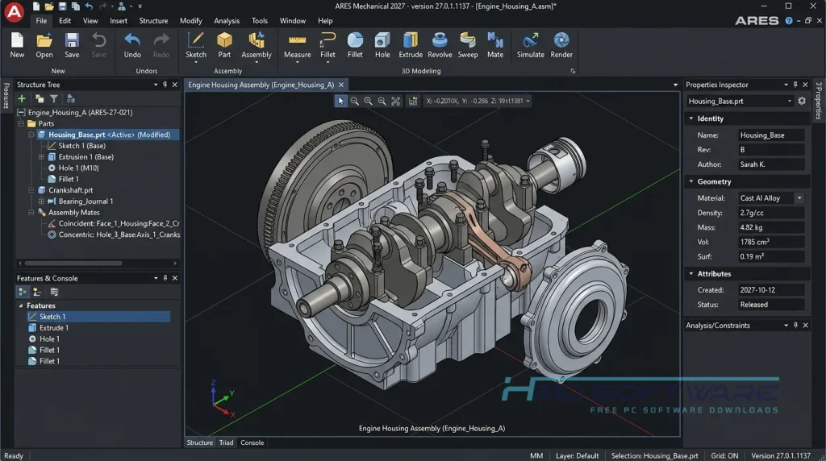Click the filter funnel icon in Structure Tree
This screenshot has width=826, height=461.
coord(54,98)
